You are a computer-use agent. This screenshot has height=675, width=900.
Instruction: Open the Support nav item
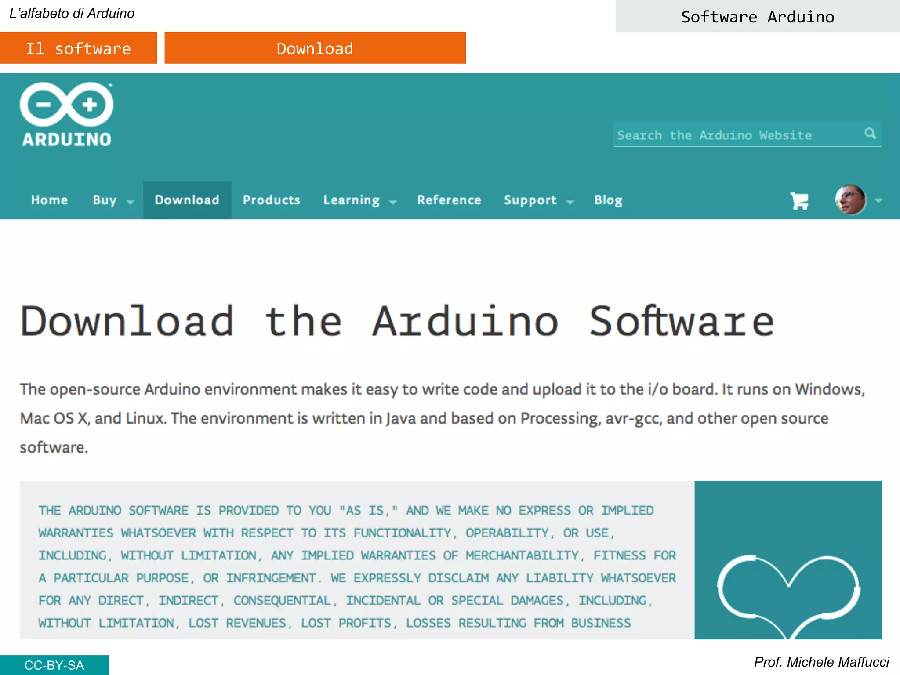tap(530, 200)
